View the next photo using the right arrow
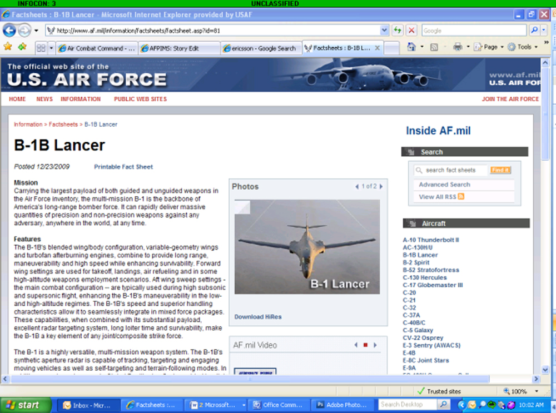This screenshot has width=556, height=413. [381, 187]
